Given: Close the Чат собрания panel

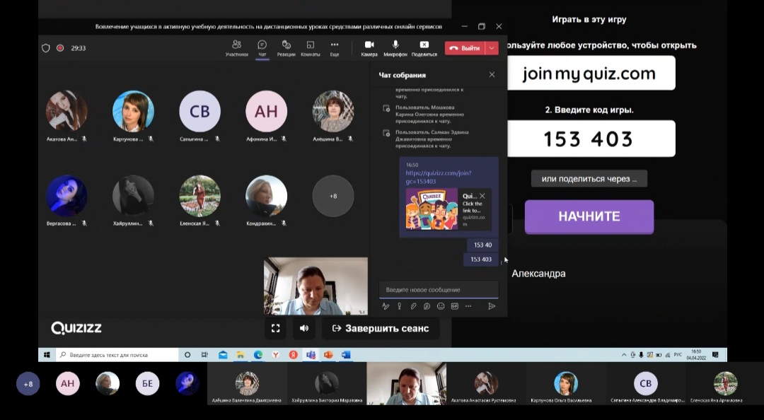Looking at the screenshot, I should 492,75.
